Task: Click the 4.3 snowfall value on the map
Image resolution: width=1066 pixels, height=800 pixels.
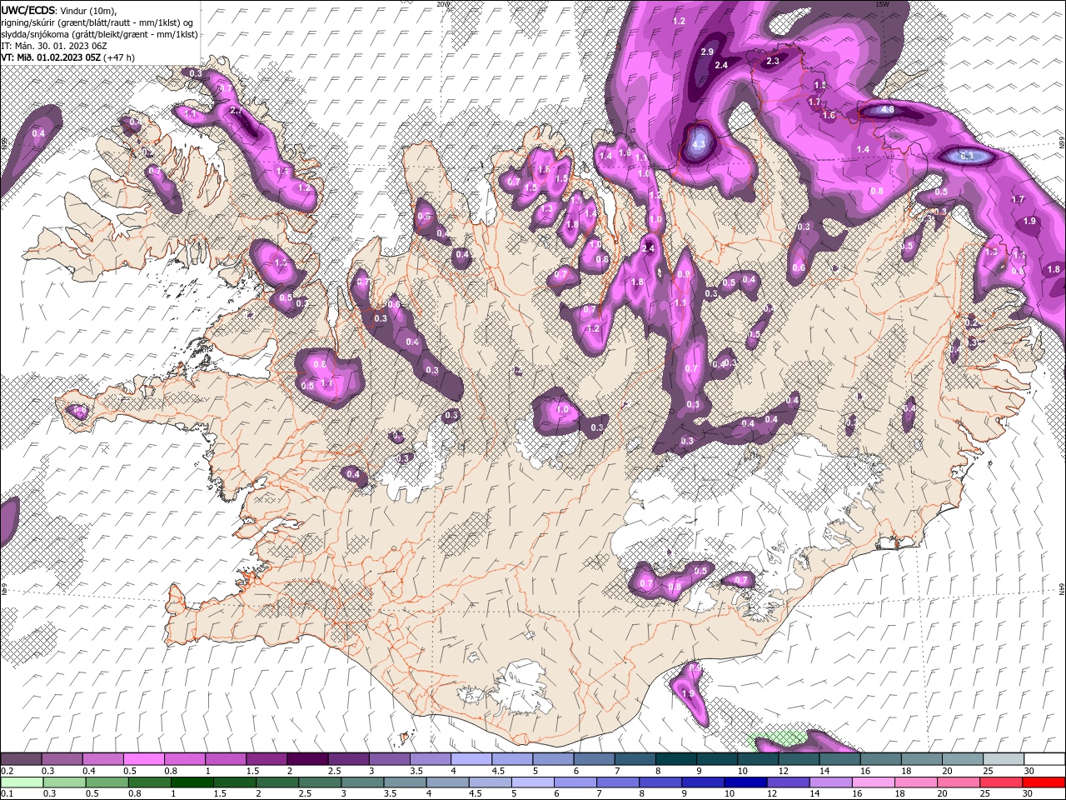Action: (x=699, y=144)
